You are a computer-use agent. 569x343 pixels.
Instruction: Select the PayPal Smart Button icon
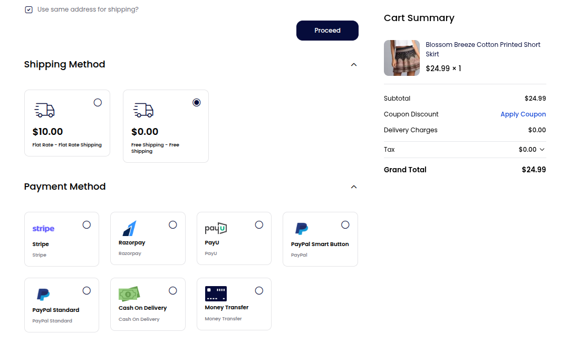[301, 228]
